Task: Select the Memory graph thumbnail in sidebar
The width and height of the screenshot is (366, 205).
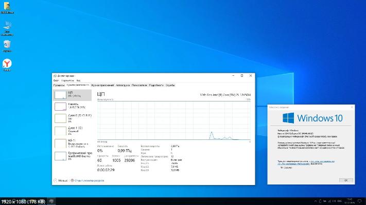Action: [60, 106]
